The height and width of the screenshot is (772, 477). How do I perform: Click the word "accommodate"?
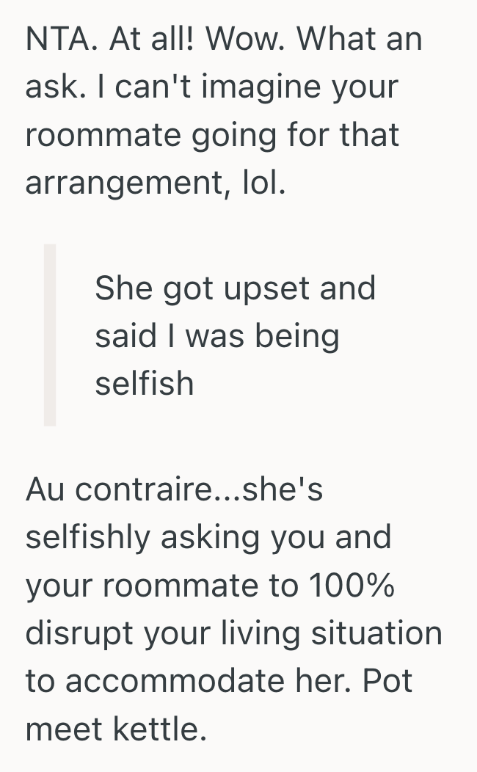172,682
